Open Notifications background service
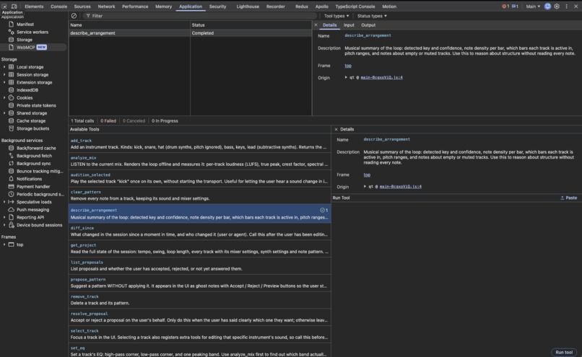Screen dimensions: 582x357 (x=29, y=179)
